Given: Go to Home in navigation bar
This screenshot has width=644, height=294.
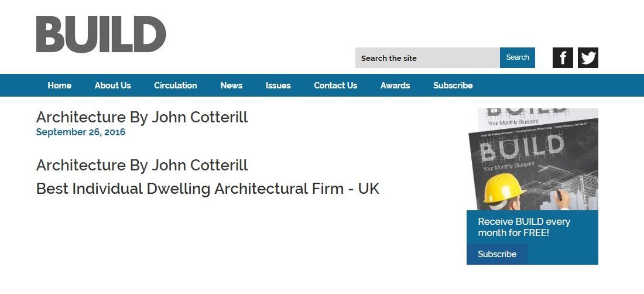Looking at the screenshot, I should pos(59,86).
